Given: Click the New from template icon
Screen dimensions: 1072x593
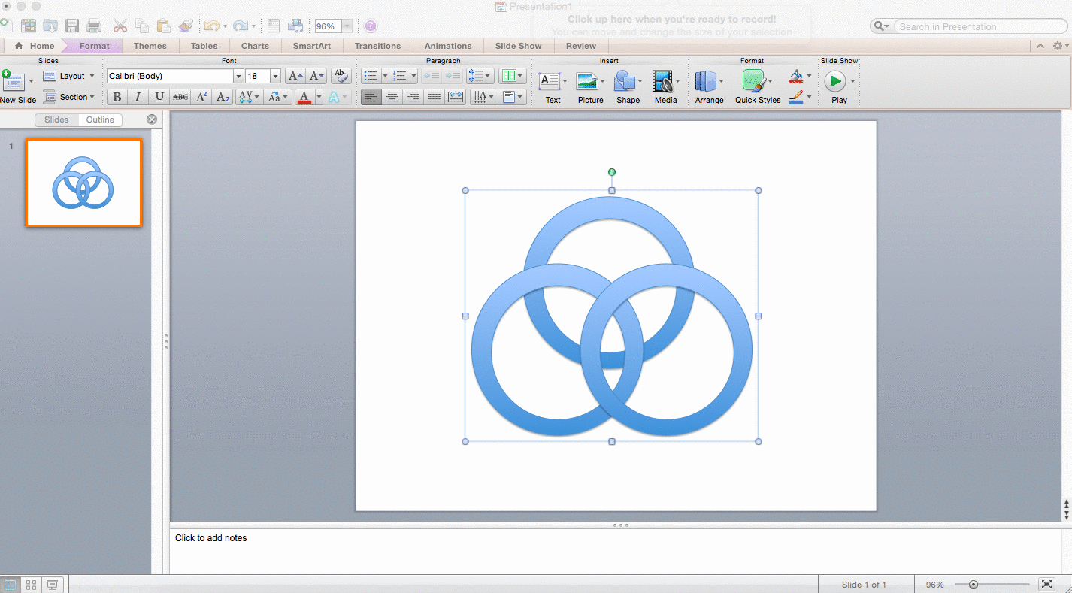Looking at the screenshot, I should point(29,26).
